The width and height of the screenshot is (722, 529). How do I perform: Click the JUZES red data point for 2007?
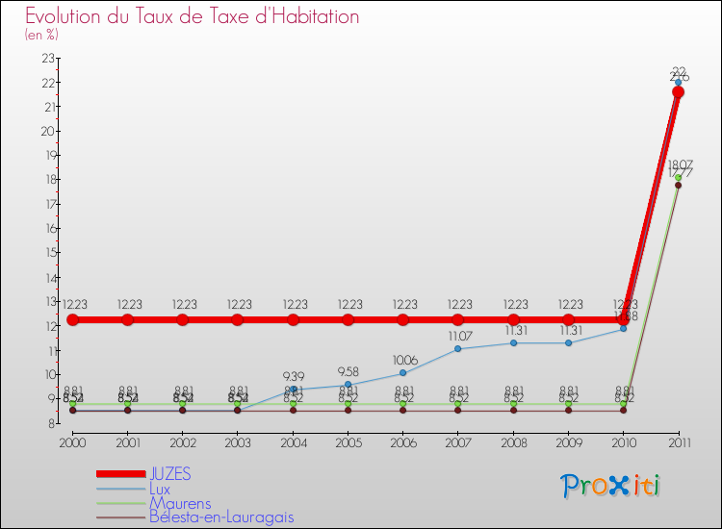coord(457,319)
